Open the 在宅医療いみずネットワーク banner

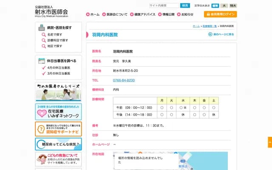pos(59,113)
